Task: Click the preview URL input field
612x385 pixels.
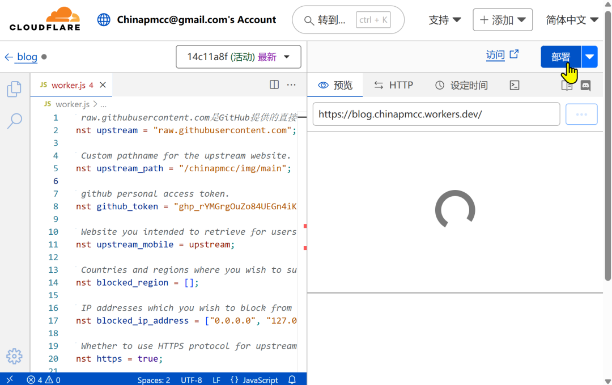Action: coord(436,114)
